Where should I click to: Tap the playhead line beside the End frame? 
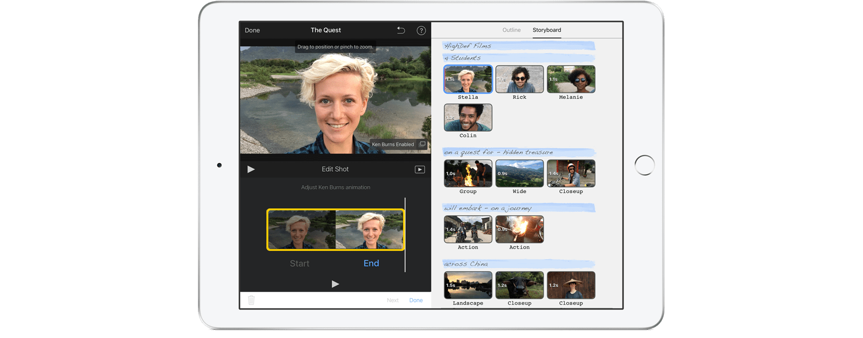pos(405,235)
